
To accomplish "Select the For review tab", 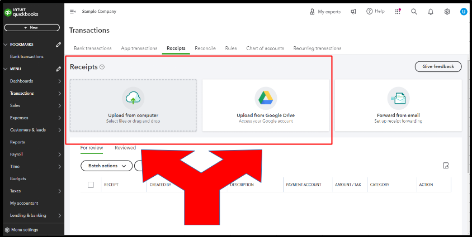I will tap(92, 148).
